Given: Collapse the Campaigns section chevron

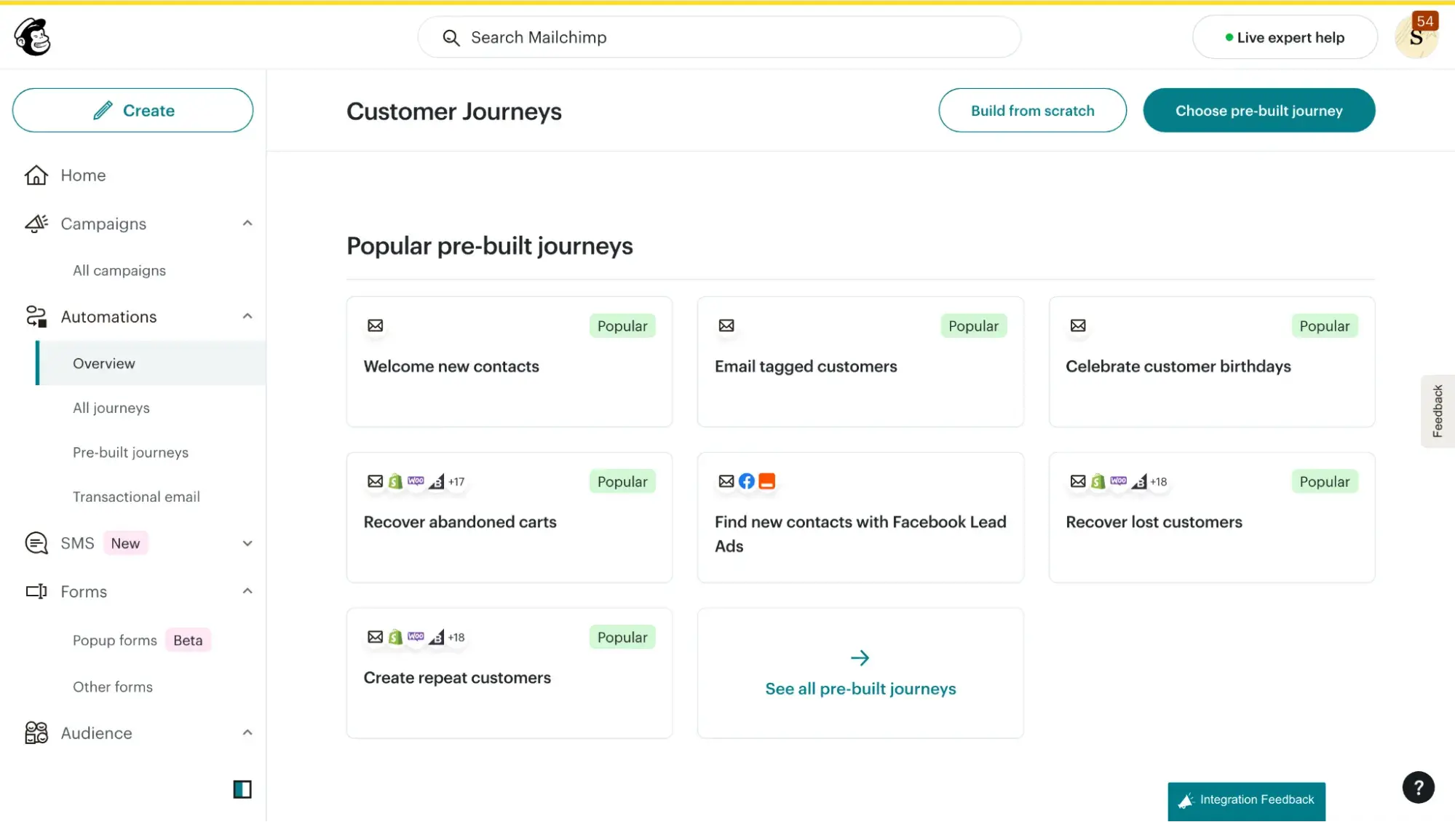Looking at the screenshot, I should coord(247,224).
